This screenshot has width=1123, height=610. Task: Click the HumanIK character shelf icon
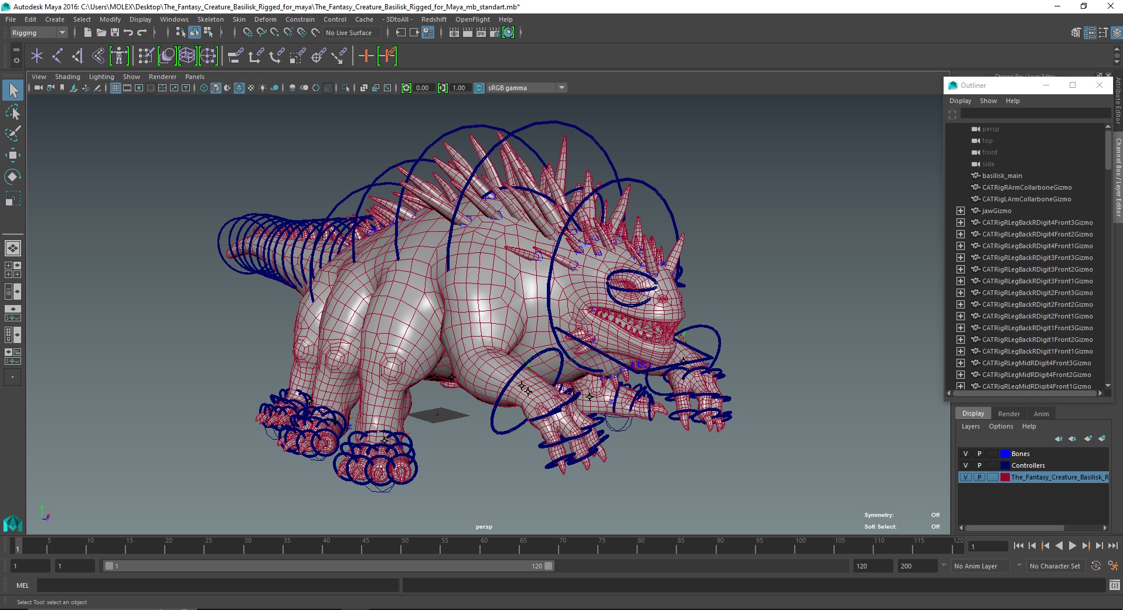(118, 56)
